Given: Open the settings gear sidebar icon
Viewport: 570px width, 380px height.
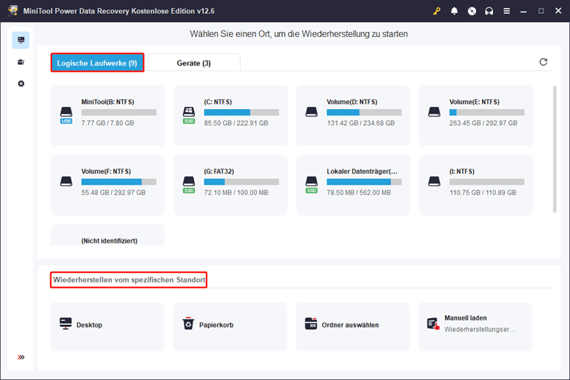Looking at the screenshot, I should point(21,84).
